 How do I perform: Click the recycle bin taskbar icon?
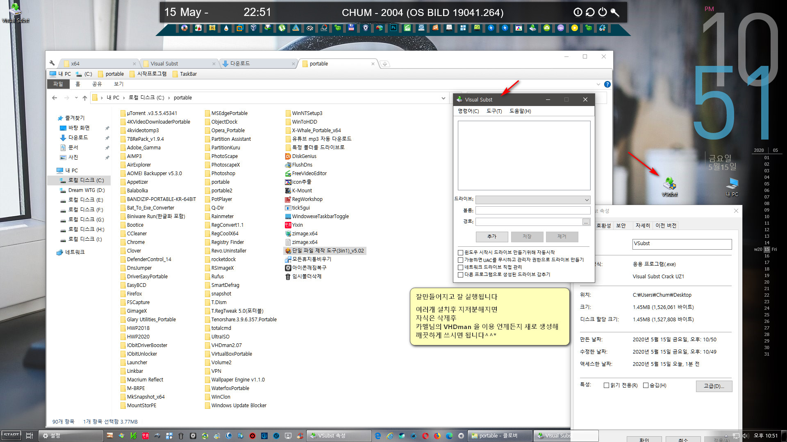181,436
